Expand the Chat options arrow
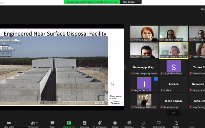 [58, 123]
